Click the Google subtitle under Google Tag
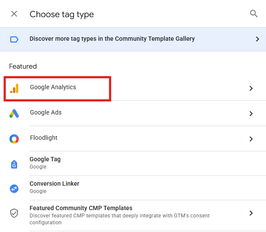Screen dimensions: 266x232 (x=38, y=167)
